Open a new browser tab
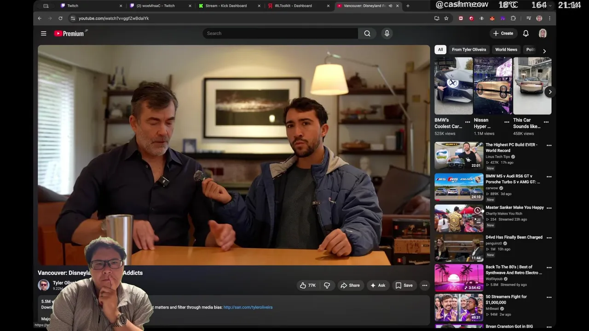 point(408,6)
